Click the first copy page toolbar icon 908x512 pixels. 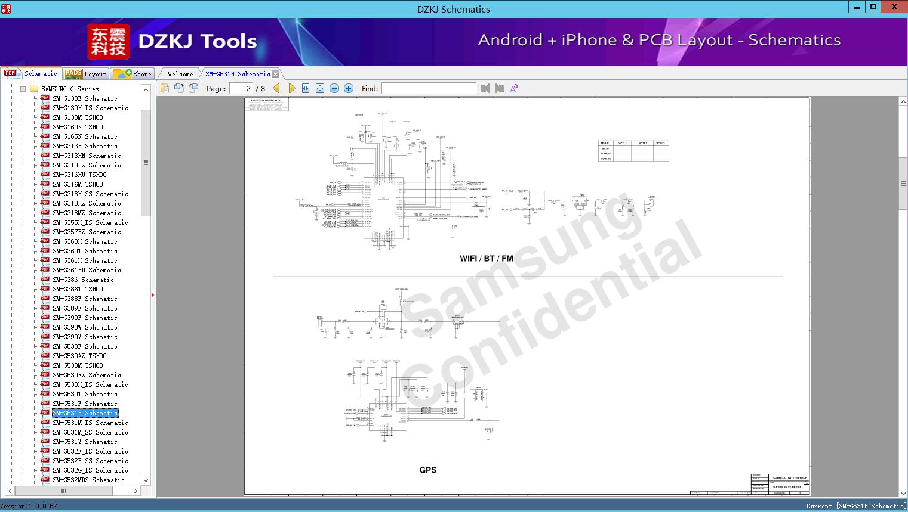165,88
